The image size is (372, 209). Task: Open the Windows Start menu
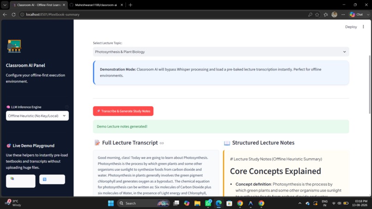[111, 203]
